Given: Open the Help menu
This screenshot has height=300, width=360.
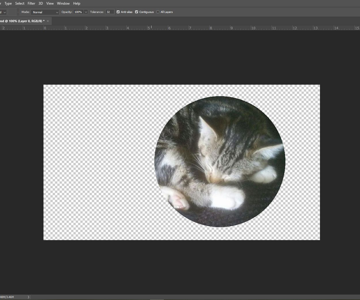Looking at the screenshot, I should pos(77,3).
